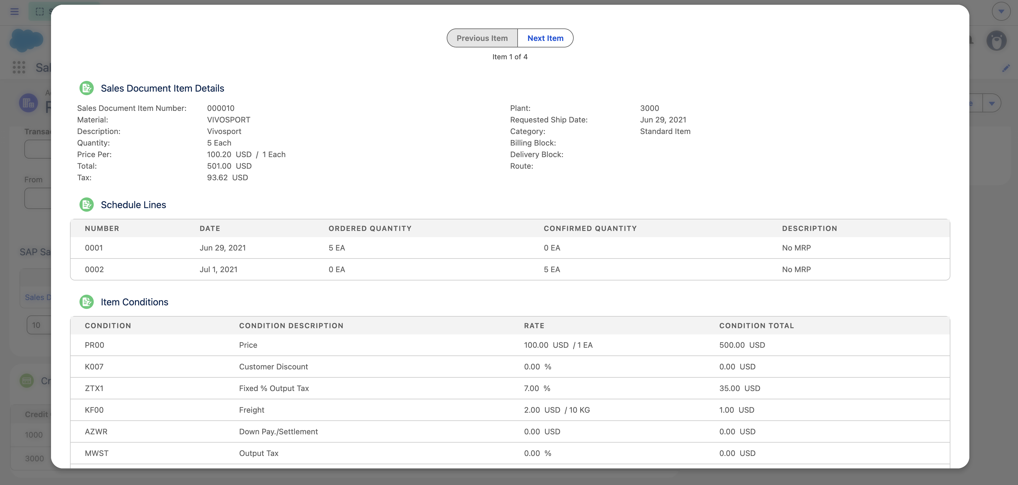Select the KF00 condition code
Screen dimensions: 1018x485
pos(94,410)
